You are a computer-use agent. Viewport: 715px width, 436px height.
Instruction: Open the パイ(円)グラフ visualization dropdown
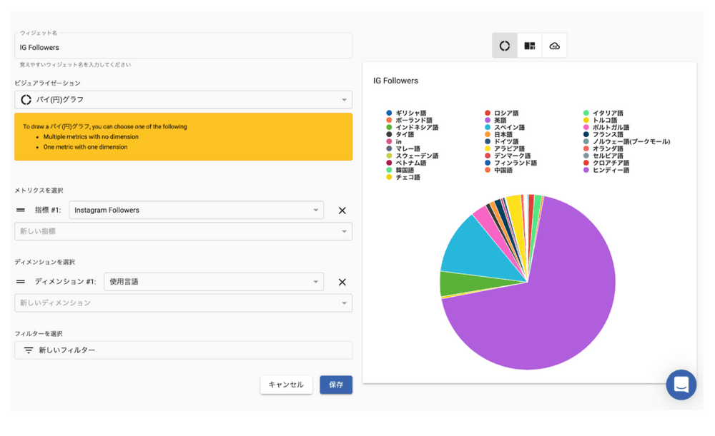(183, 100)
